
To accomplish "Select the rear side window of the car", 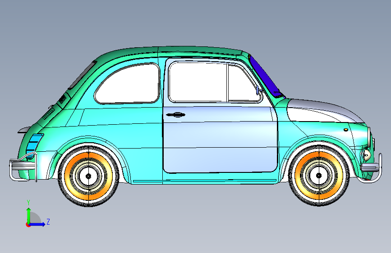I will (x=128, y=84).
